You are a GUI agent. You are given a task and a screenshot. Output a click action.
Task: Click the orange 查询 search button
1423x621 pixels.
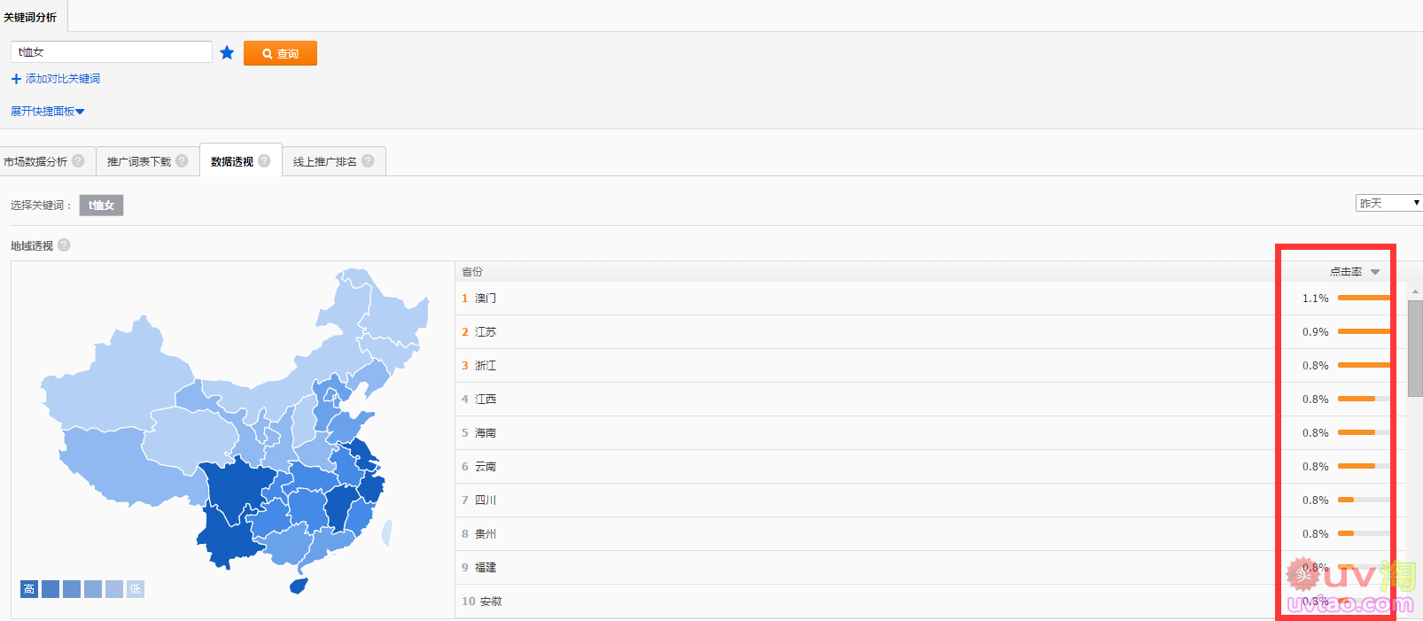(280, 53)
